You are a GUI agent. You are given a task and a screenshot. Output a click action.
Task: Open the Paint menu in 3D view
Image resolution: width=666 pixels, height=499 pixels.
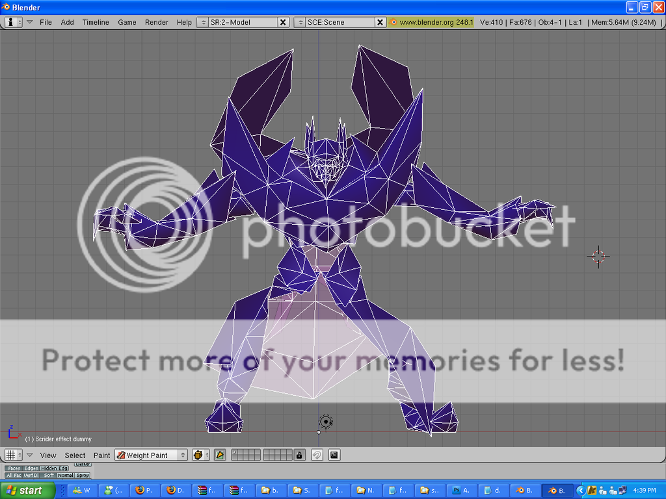point(101,455)
